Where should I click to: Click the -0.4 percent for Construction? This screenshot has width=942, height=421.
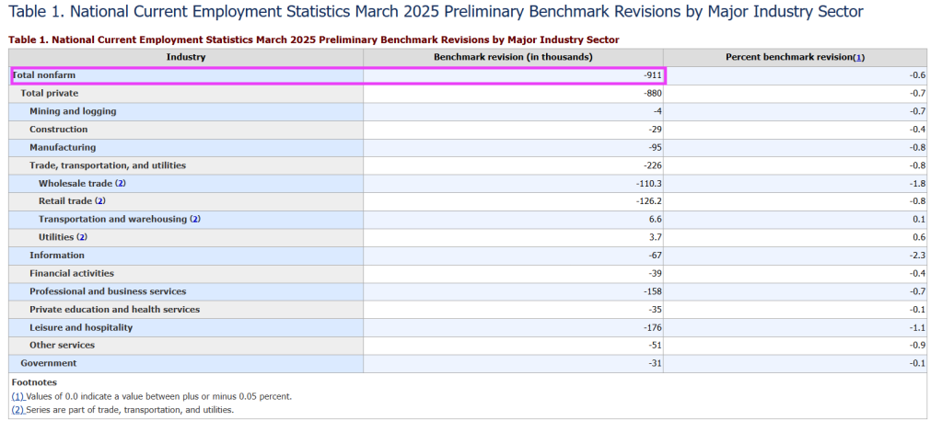pyautogui.click(x=918, y=130)
